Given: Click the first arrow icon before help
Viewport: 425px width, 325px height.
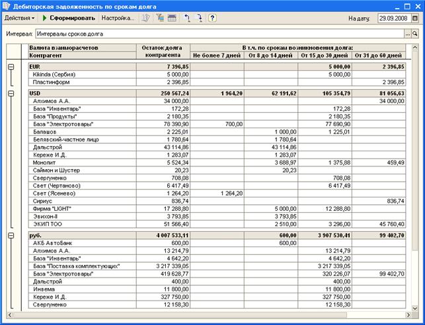Looking at the screenshot, I should 188,18.
